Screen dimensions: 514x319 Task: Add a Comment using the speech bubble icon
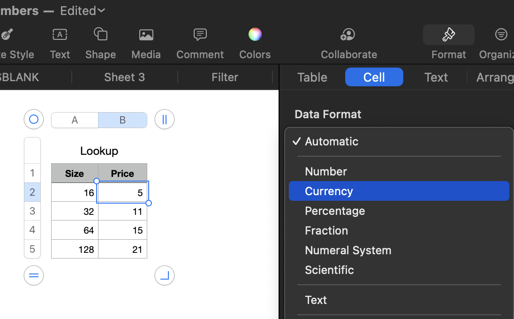(x=200, y=34)
